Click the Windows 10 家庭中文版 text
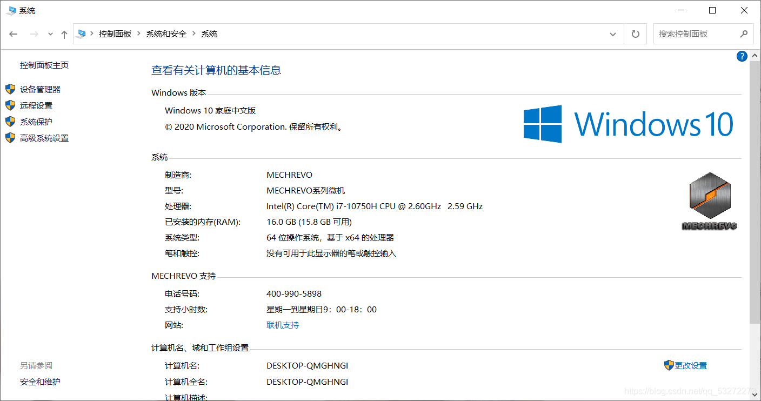The width and height of the screenshot is (761, 401). tap(210, 110)
